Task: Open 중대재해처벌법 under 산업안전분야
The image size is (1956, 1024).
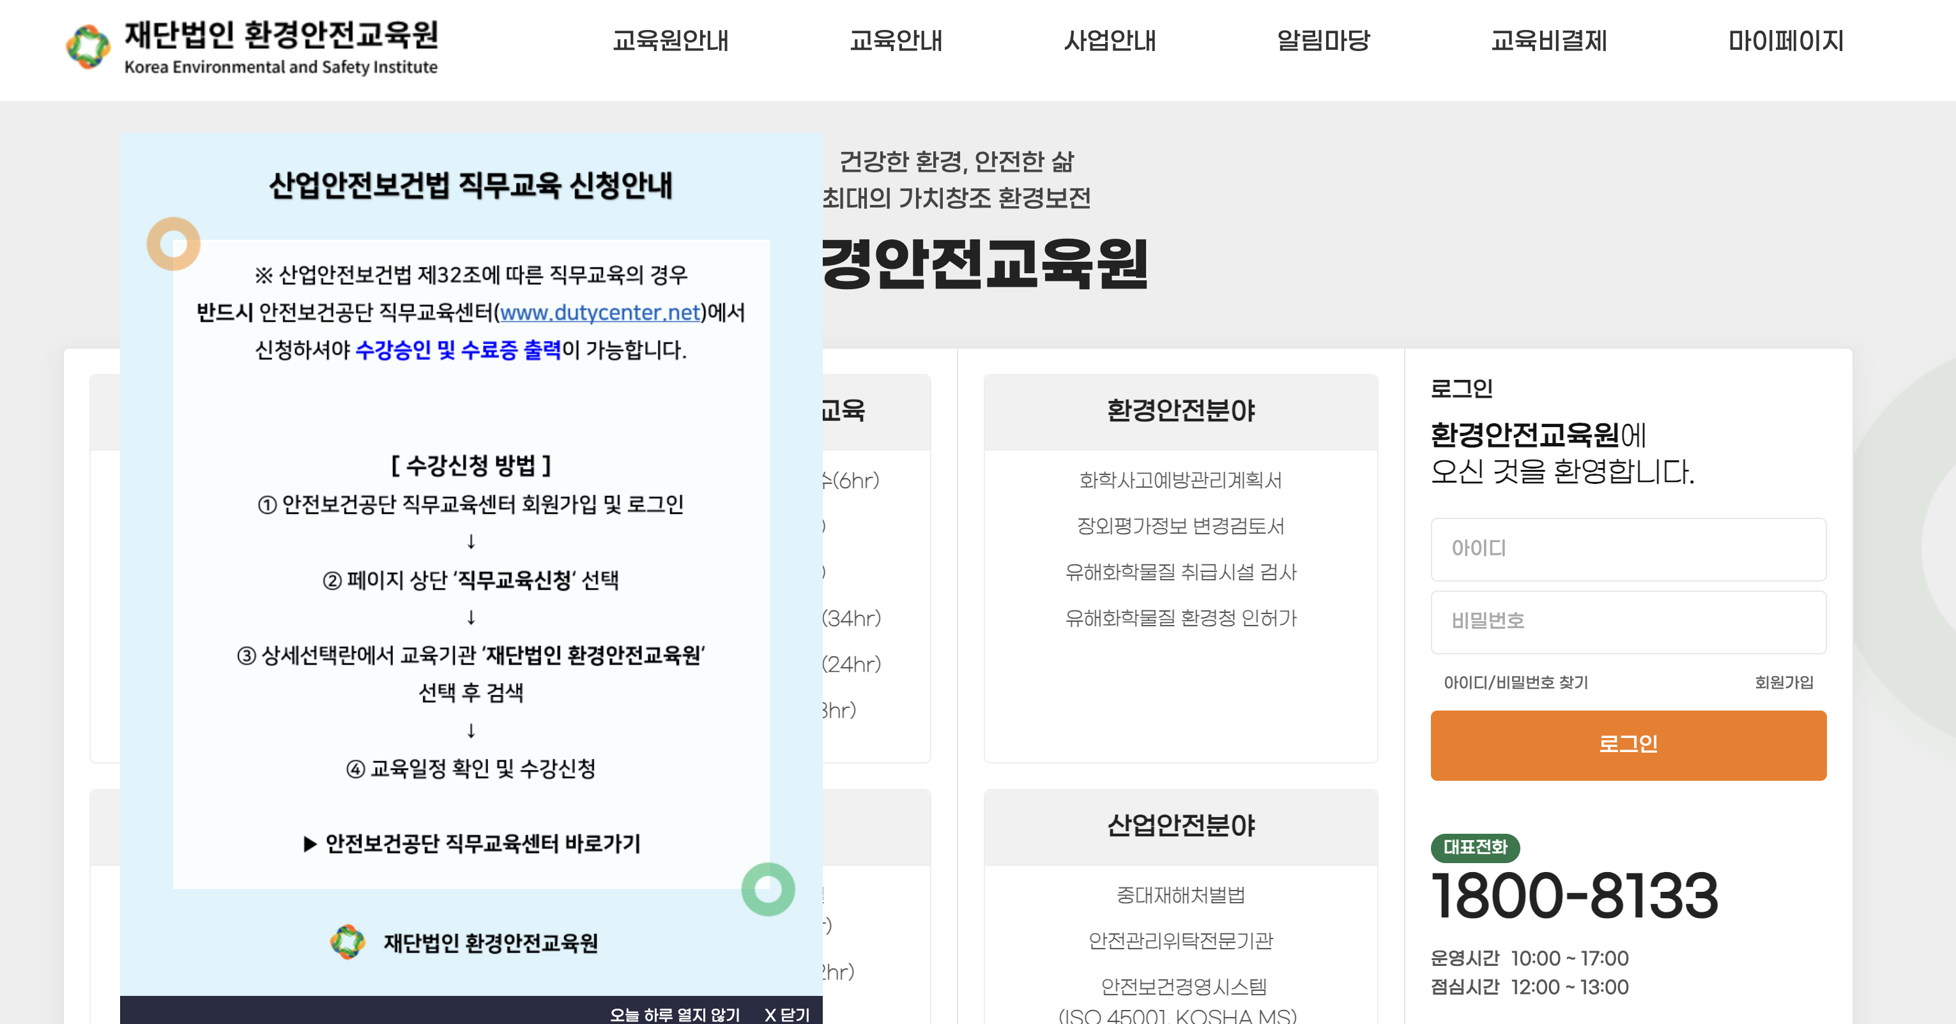Action: (1180, 895)
